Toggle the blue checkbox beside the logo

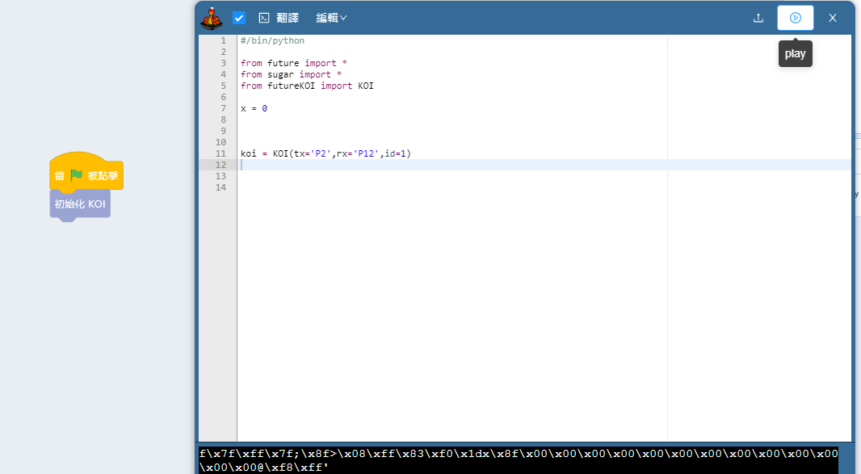(x=239, y=18)
